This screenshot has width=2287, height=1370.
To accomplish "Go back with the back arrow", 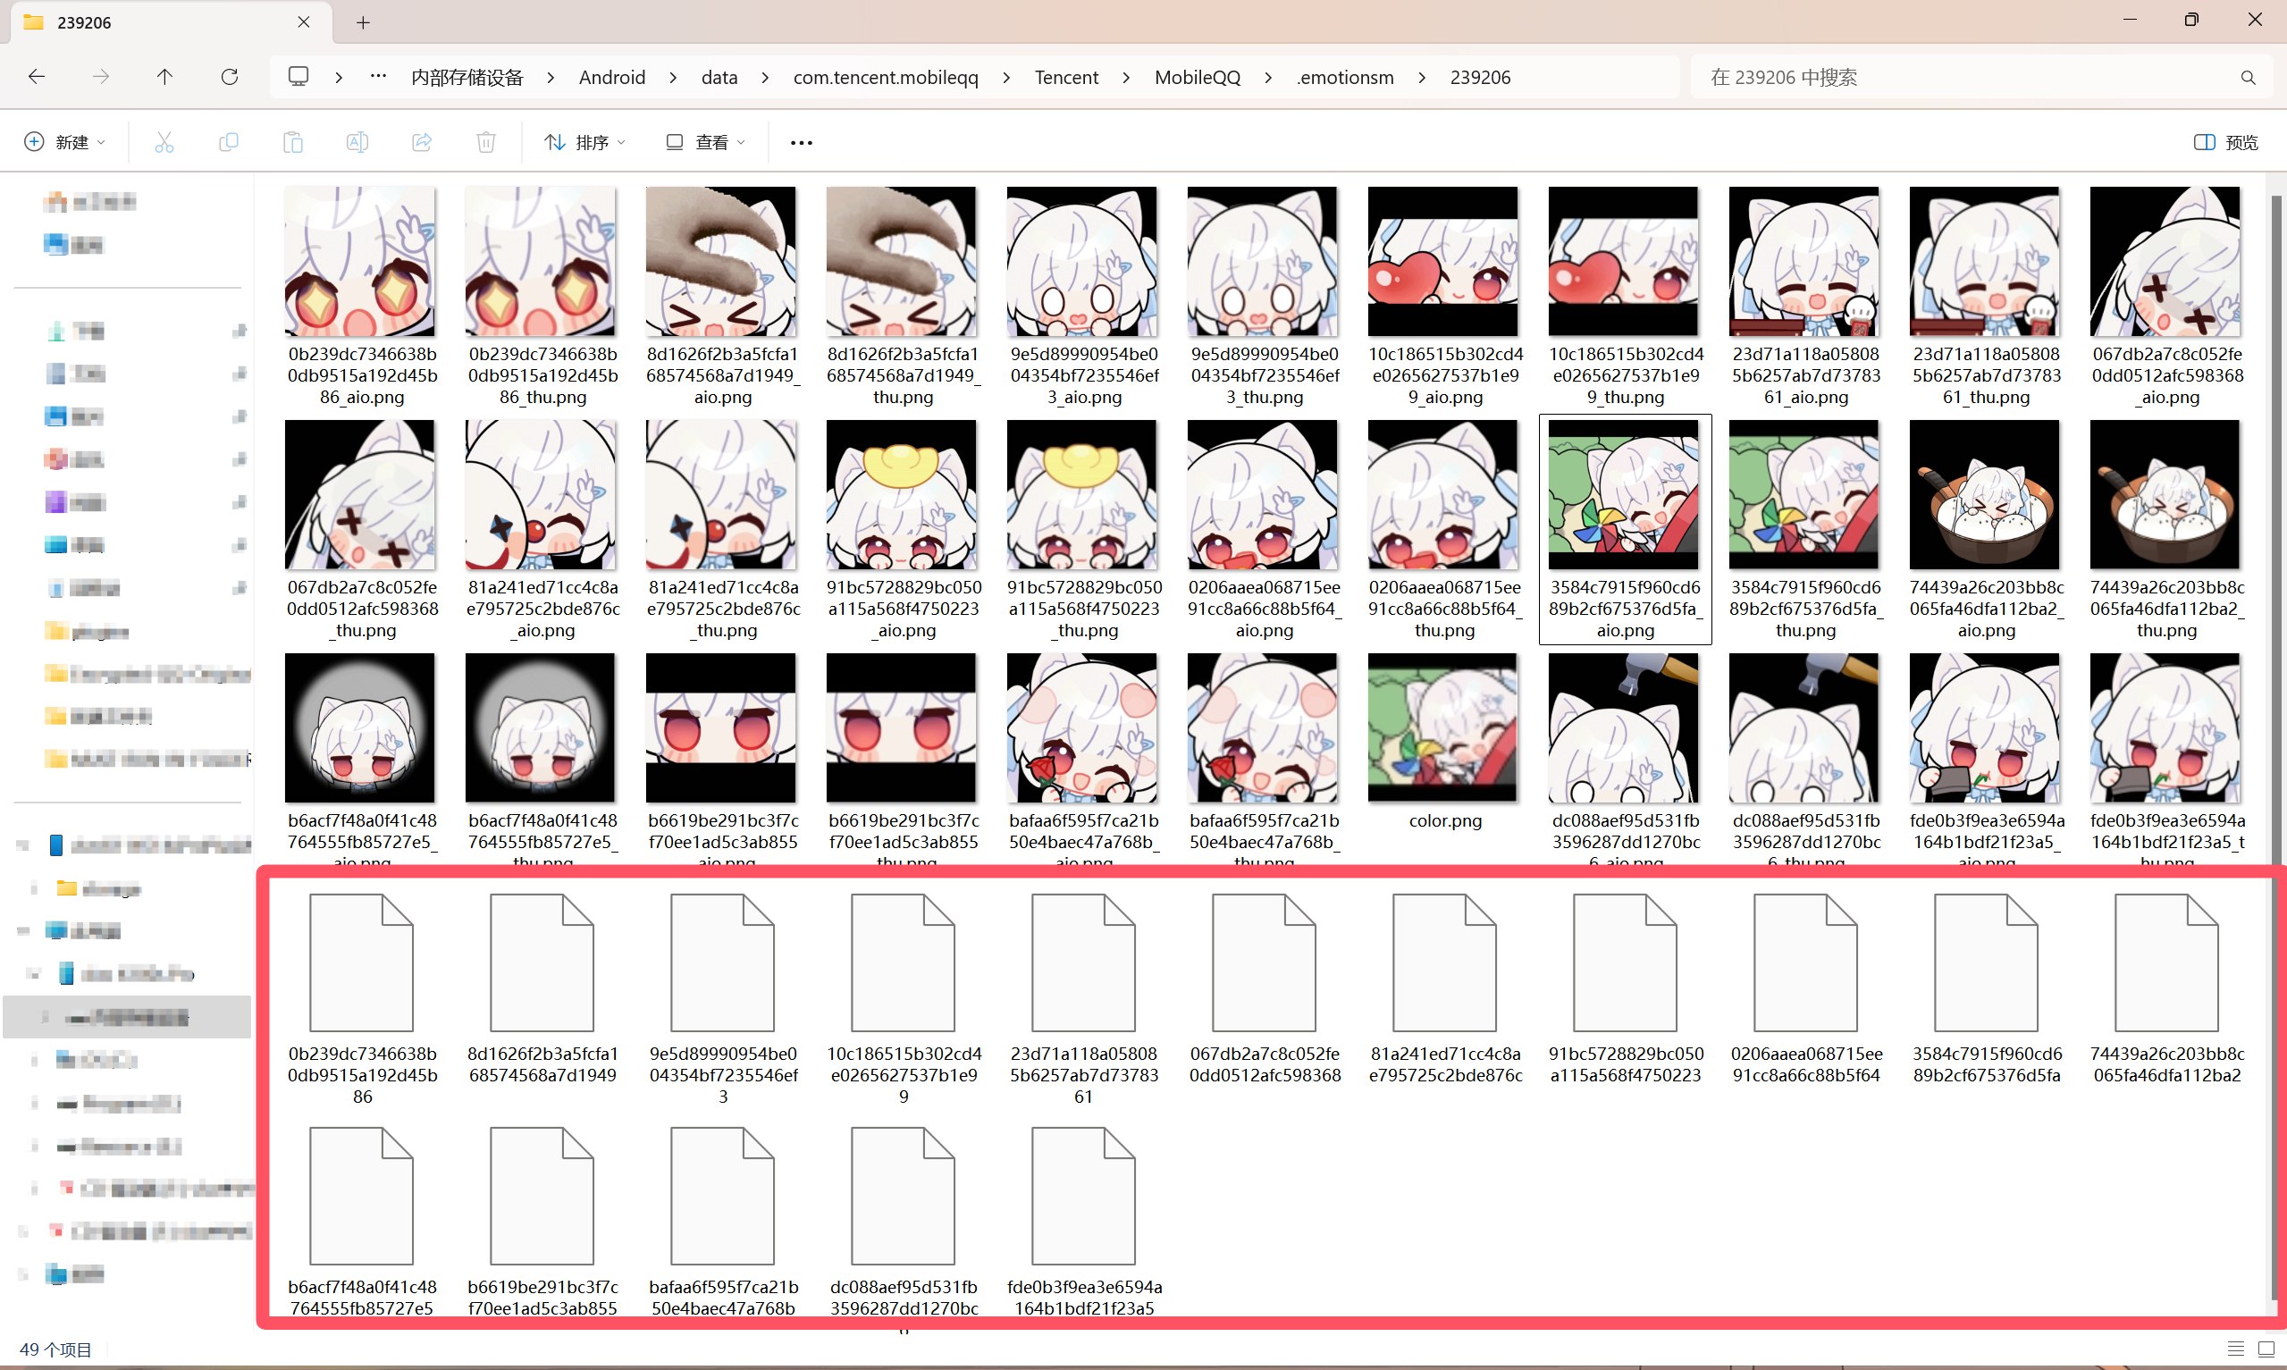I will (x=37, y=77).
